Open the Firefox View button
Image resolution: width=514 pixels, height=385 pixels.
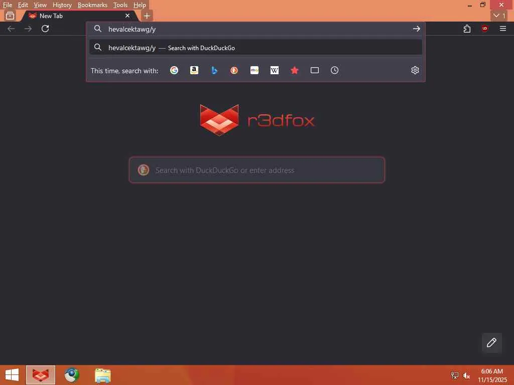(x=10, y=16)
